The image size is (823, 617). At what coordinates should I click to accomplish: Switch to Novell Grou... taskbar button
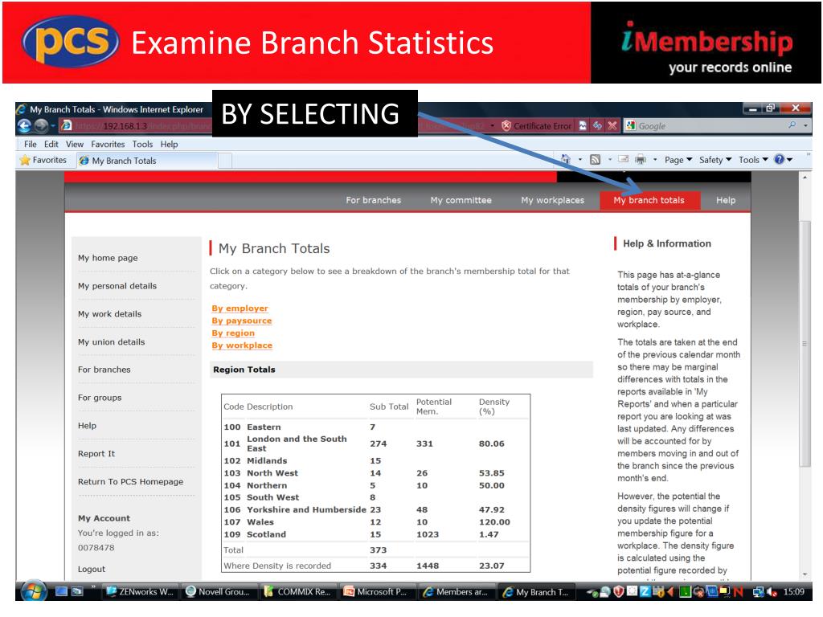click(219, 592)
